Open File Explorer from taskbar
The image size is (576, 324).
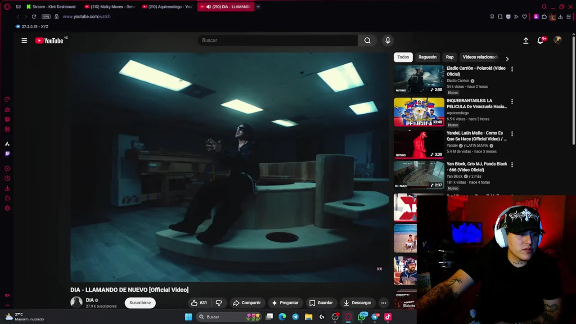(x=309, y=317)
